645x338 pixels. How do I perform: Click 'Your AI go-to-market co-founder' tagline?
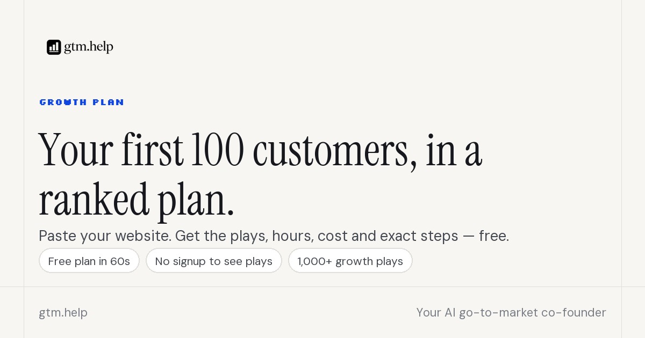click(511, 313)
